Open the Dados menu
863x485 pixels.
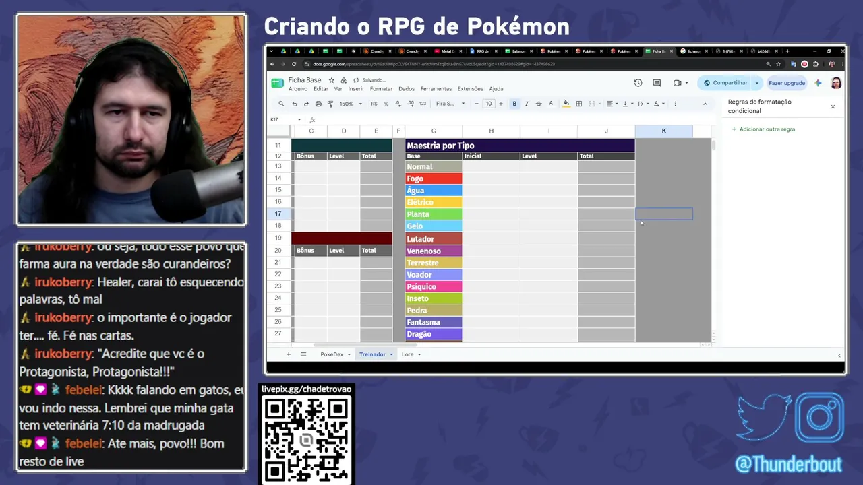click(407, 89)
